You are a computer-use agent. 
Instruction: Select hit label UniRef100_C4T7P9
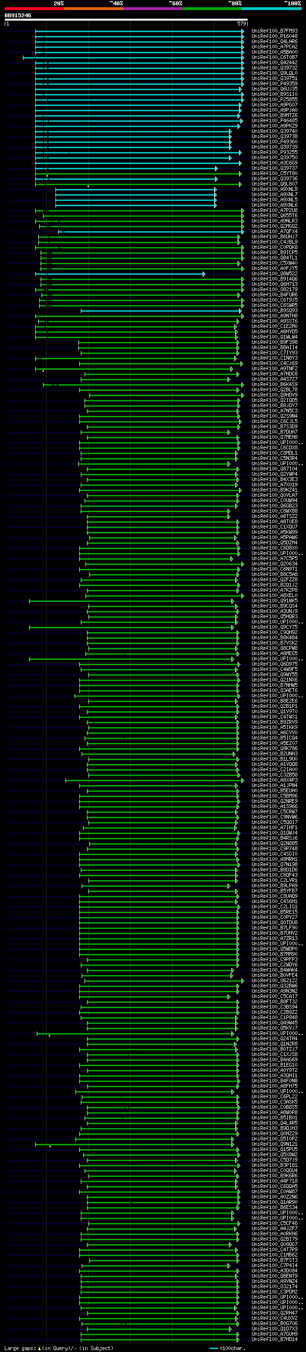coord(274,1250)
